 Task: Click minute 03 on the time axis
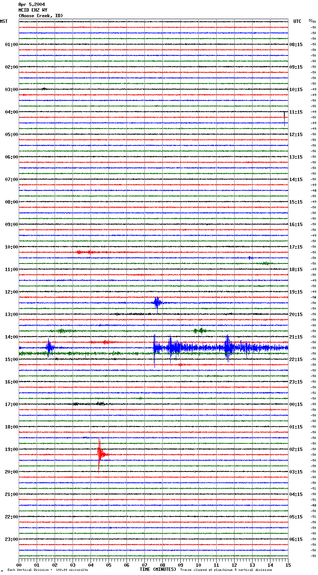tap(73, 565)
